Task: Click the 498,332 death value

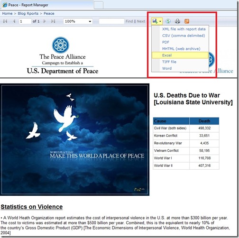Action: 204,128
